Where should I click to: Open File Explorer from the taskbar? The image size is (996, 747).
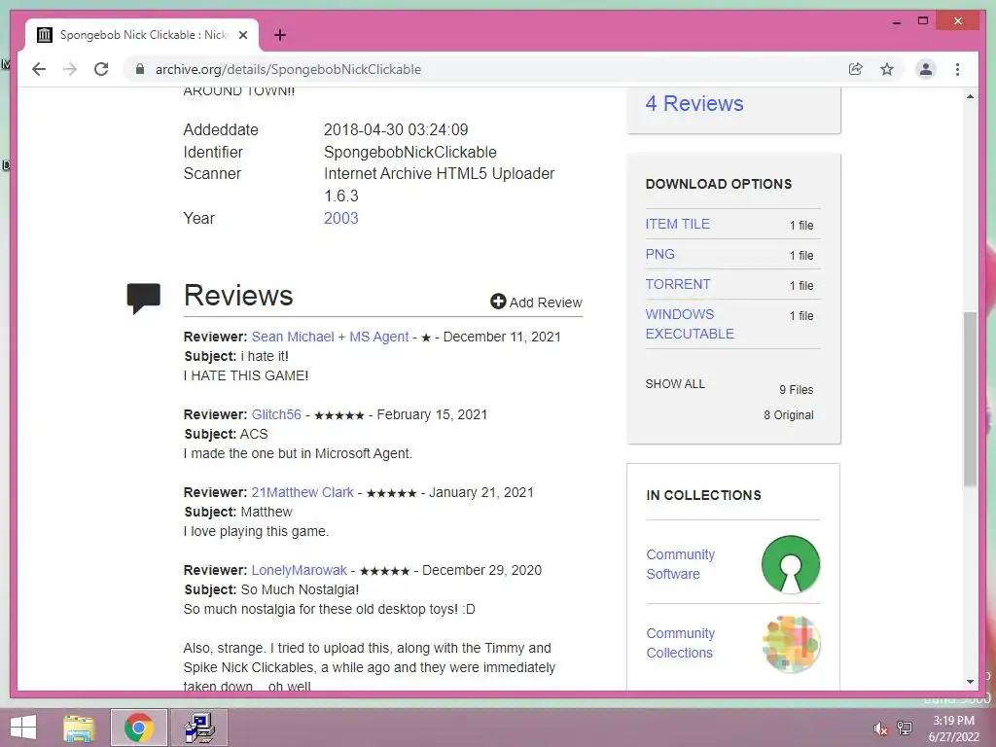pos(79,728)
